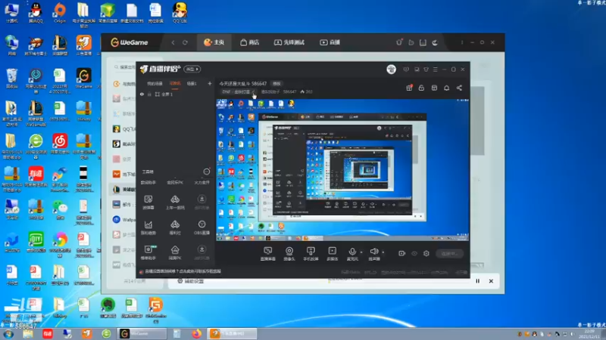Open WeGame 直播 tab

pyautogui.click(x=330, y=42)
